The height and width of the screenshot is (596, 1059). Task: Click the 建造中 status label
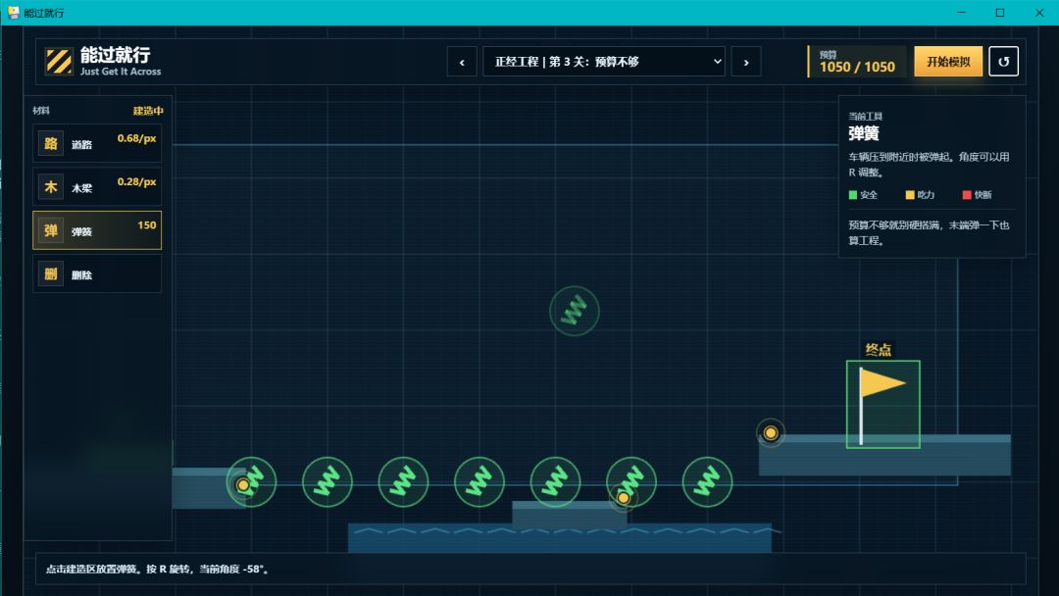(148, 111)
